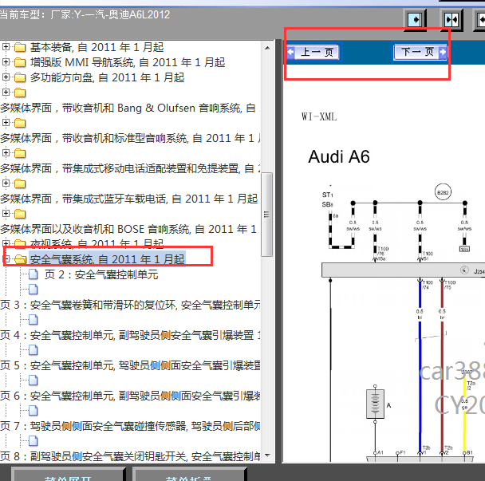Click the document icon for 页 8 entry
The width and height of the screenshot is (485, 481).
[x=34, y=441]
